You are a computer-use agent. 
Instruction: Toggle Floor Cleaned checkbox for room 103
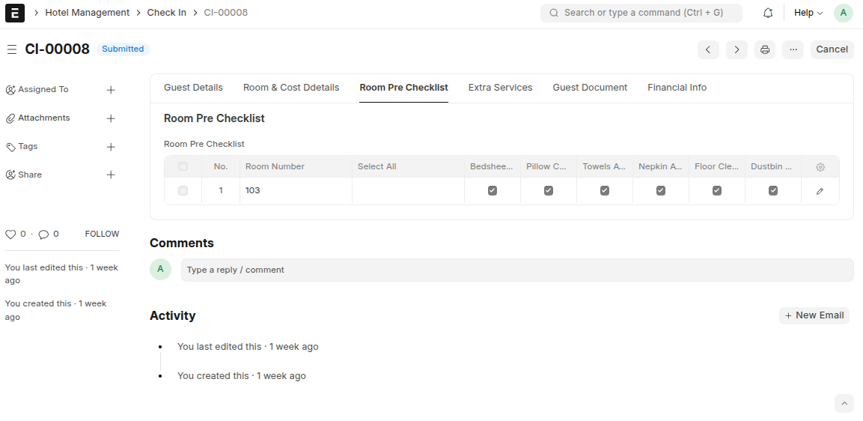[x=716, y=191]
